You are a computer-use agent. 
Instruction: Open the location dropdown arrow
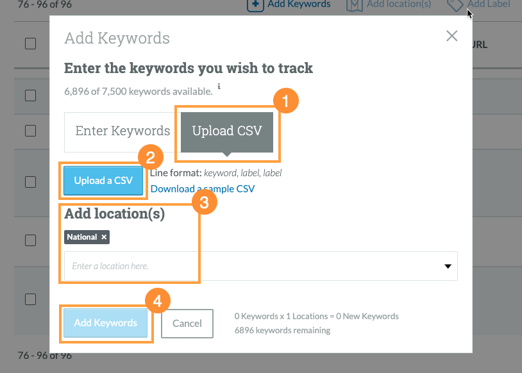pyautogui.click(x=447, y=266)
